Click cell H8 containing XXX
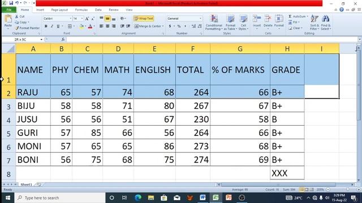Image resolution: width=362 pixels, height=203 pixels. click(x=287, y=173)
